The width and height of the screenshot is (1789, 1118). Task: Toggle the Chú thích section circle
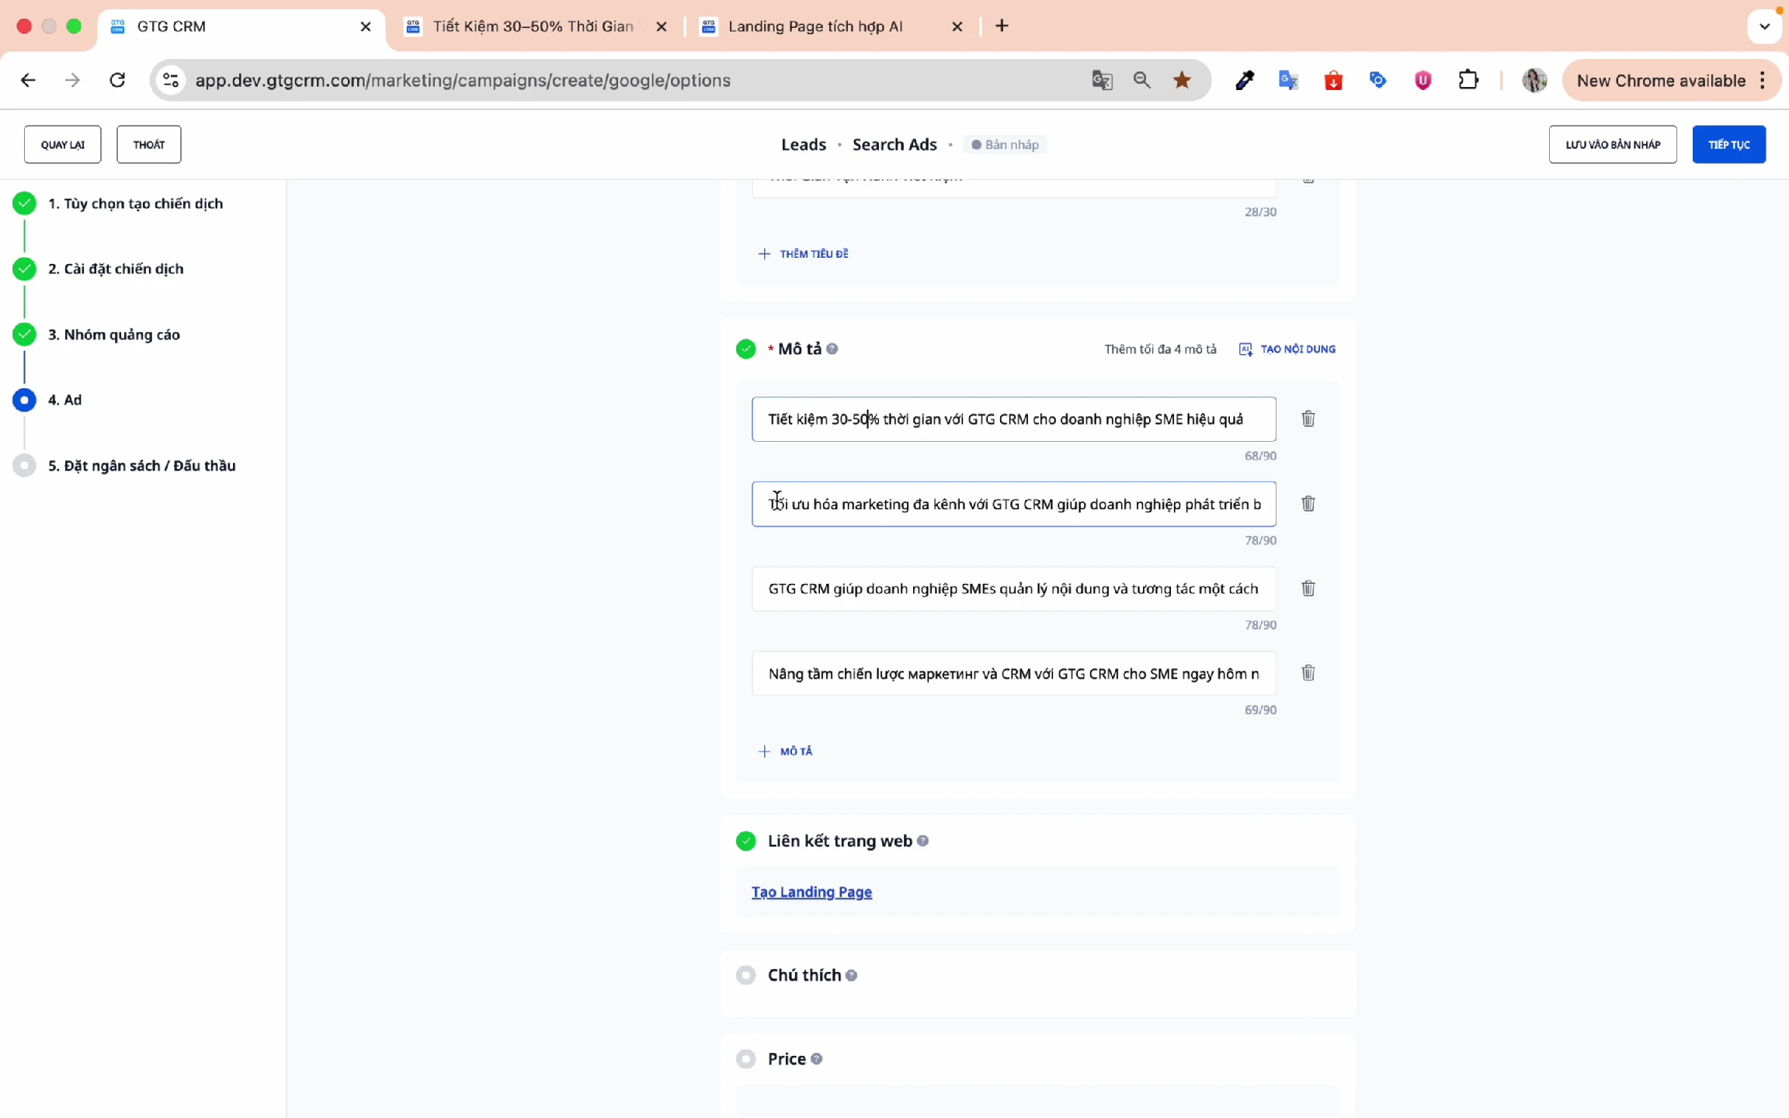[x=746, y=974]
